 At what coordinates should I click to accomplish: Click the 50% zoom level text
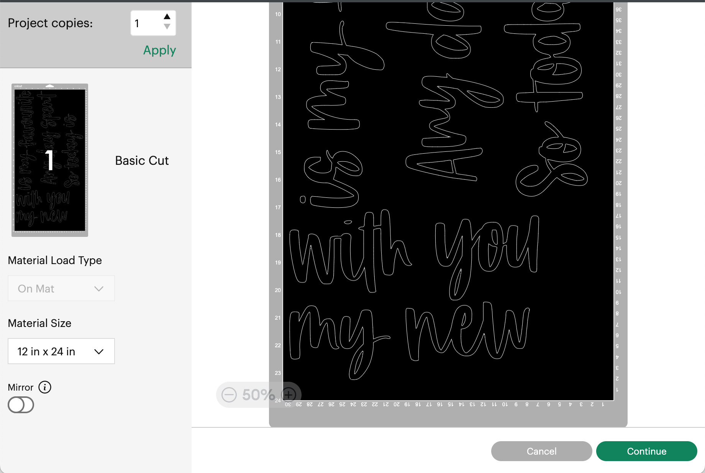[x=258, y=394]
